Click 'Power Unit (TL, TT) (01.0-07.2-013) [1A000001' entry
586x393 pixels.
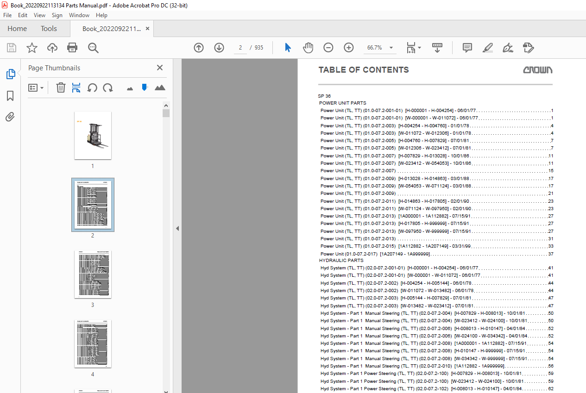pyautogui.click(x=436, y=216)
